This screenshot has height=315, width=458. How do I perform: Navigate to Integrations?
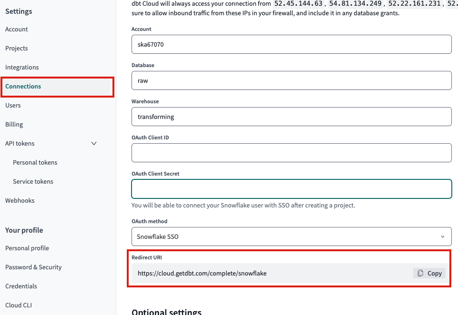[22, 68]
